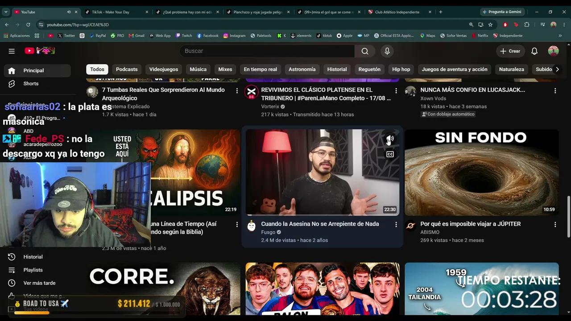Reload the page in Chrome
This screenshot has height=321, width=571.
click(x=28, y=25)
